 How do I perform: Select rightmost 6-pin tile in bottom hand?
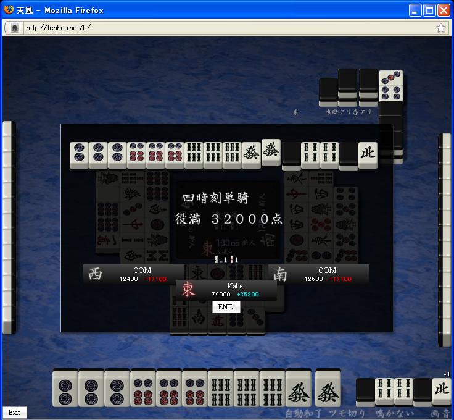tap(194, 388)
